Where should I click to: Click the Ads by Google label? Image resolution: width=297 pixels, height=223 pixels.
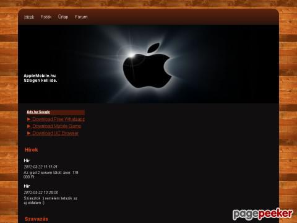[38, 112]
